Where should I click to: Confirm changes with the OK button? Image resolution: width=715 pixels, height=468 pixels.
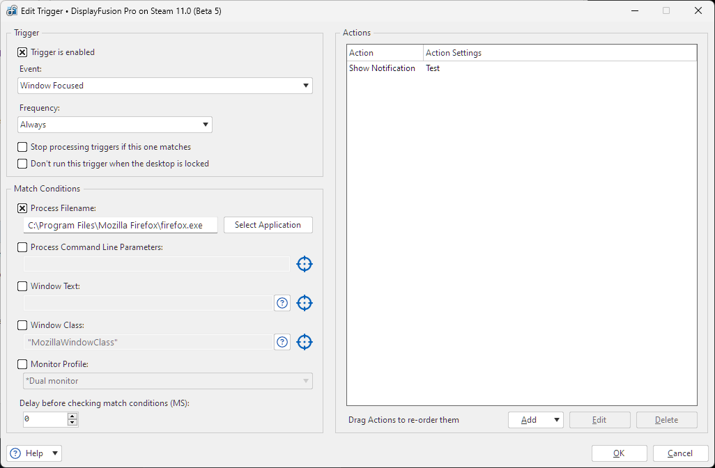tap(619, 453)
